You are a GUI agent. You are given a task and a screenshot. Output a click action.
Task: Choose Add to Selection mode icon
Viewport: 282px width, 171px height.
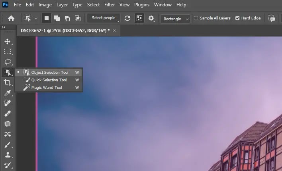57,18
